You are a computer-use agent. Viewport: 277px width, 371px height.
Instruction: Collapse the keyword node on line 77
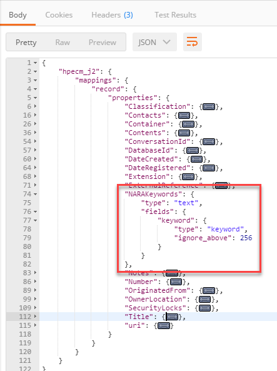(x=35, y=220)
